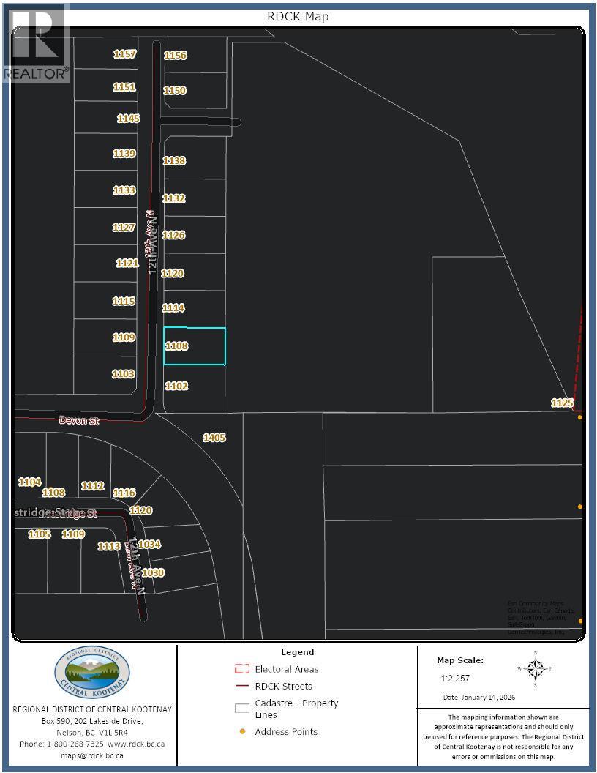Click the 1102 parcel label
This screenshot has height=773, width=597.
pos(176,386)
